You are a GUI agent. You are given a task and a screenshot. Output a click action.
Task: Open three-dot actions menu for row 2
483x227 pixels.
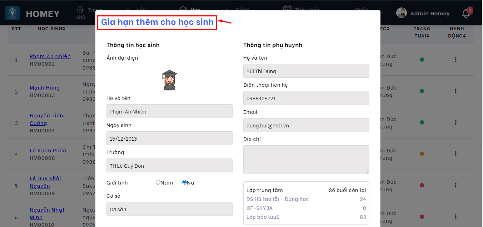tap(456, 91)
